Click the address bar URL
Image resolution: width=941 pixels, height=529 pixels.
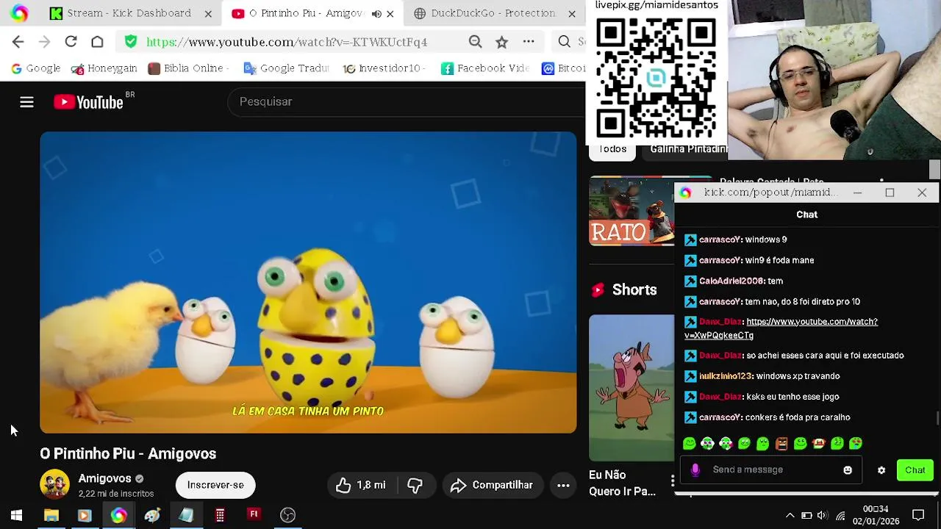[x=287, y=42]
